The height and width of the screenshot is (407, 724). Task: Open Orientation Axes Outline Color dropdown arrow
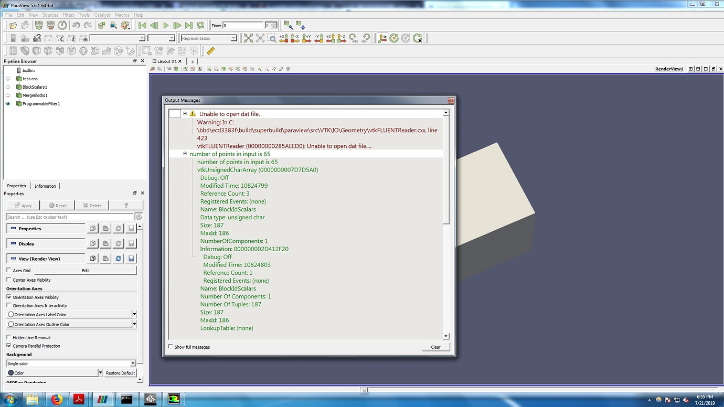[x=134, y=325]
